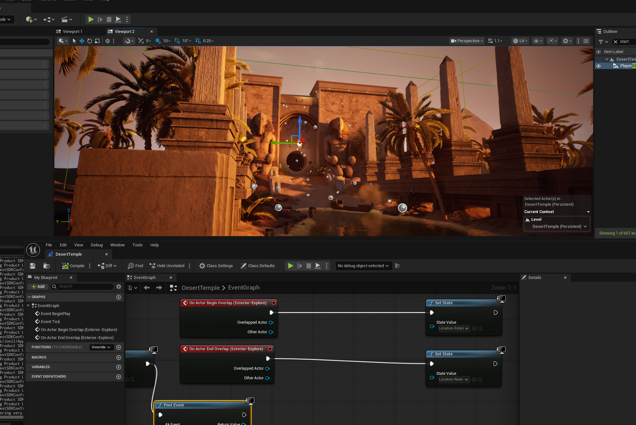The image size is (636, 425).
Task: Toggle rotation snapping in viewport toolbar
Action: 177,41
